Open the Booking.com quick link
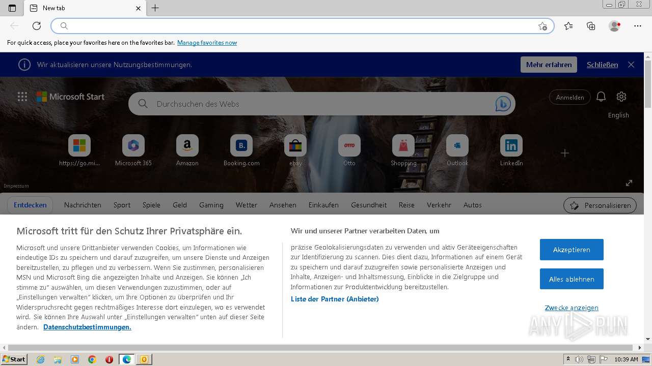652x366 pixels. 241,150
